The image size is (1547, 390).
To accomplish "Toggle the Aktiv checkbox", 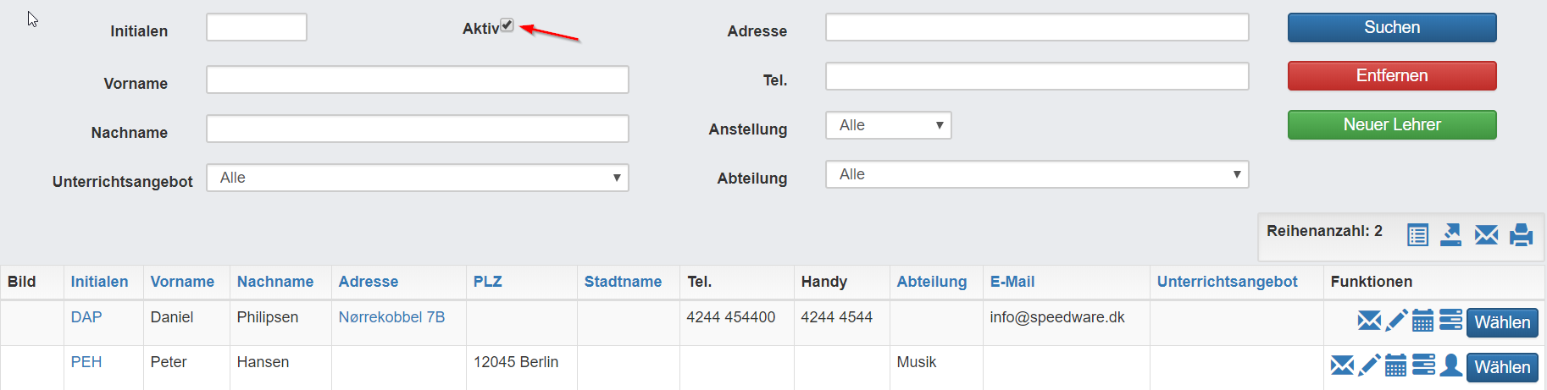I will click(507, 25).
